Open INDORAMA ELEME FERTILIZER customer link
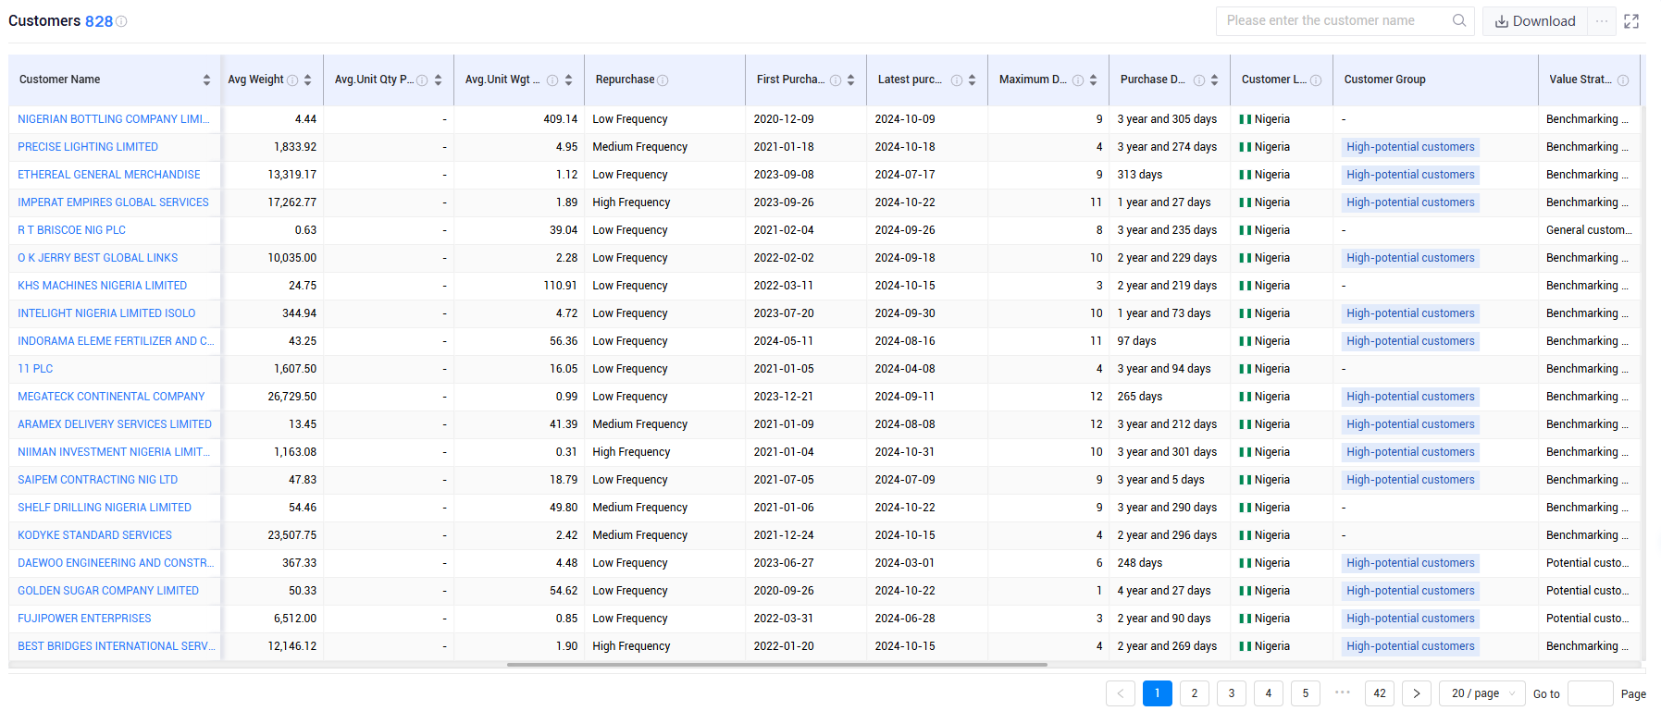The height and width of the screenshot is (711, 1661). [116, 341]
